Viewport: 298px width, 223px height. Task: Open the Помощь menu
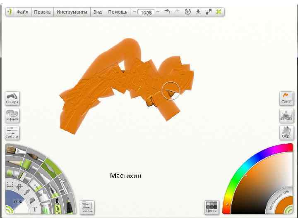click(118, 12)
